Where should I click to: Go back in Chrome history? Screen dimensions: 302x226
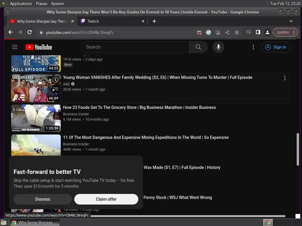coord(11,32)
